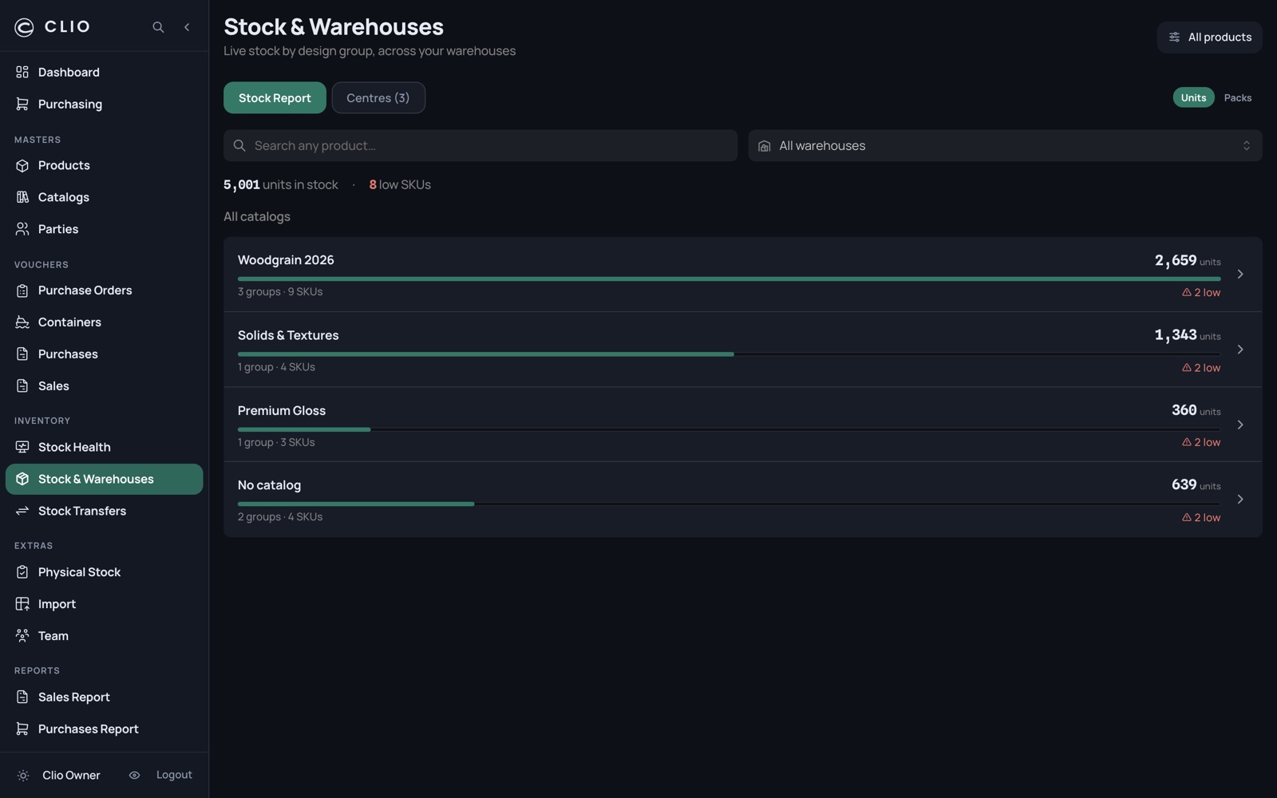1277x798 pixels.
Task: Open Purchasing via its cart icon
Action: click(x=22, y=104)
